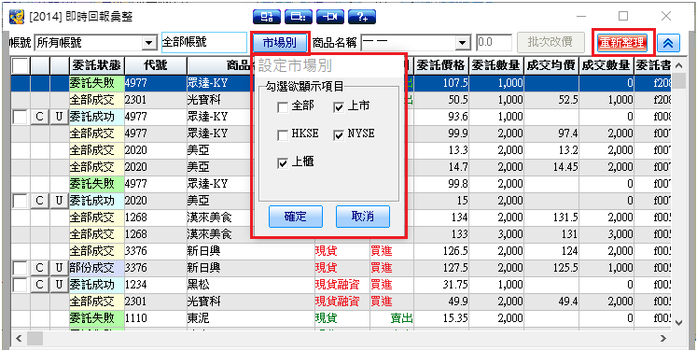
Task: Collapse the toolbar with the double-chevron up button
Action: click(x=668, y=43)
